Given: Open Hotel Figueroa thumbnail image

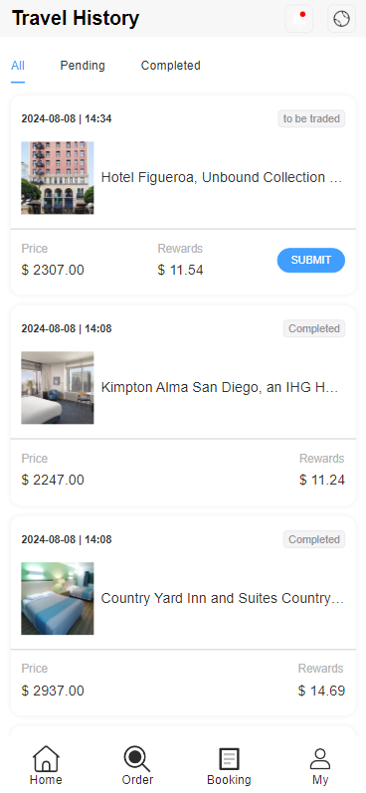Looking at the screenshot, I should pos(57,177).
